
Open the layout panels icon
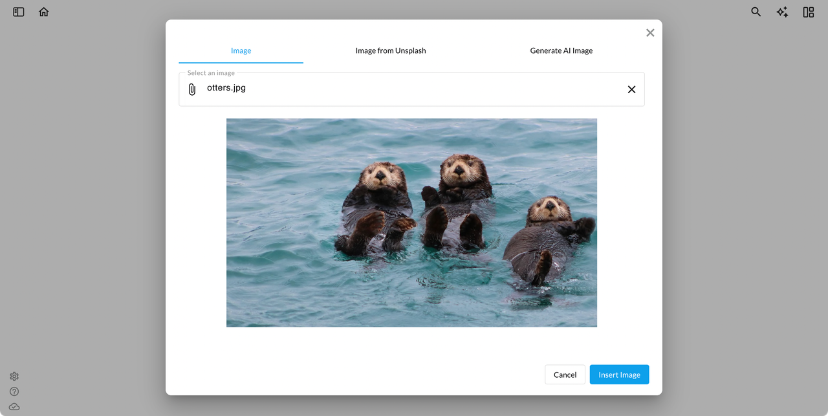point(809,12)
